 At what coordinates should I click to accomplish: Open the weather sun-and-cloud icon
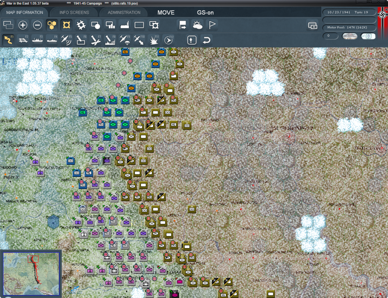pos(197,25)
